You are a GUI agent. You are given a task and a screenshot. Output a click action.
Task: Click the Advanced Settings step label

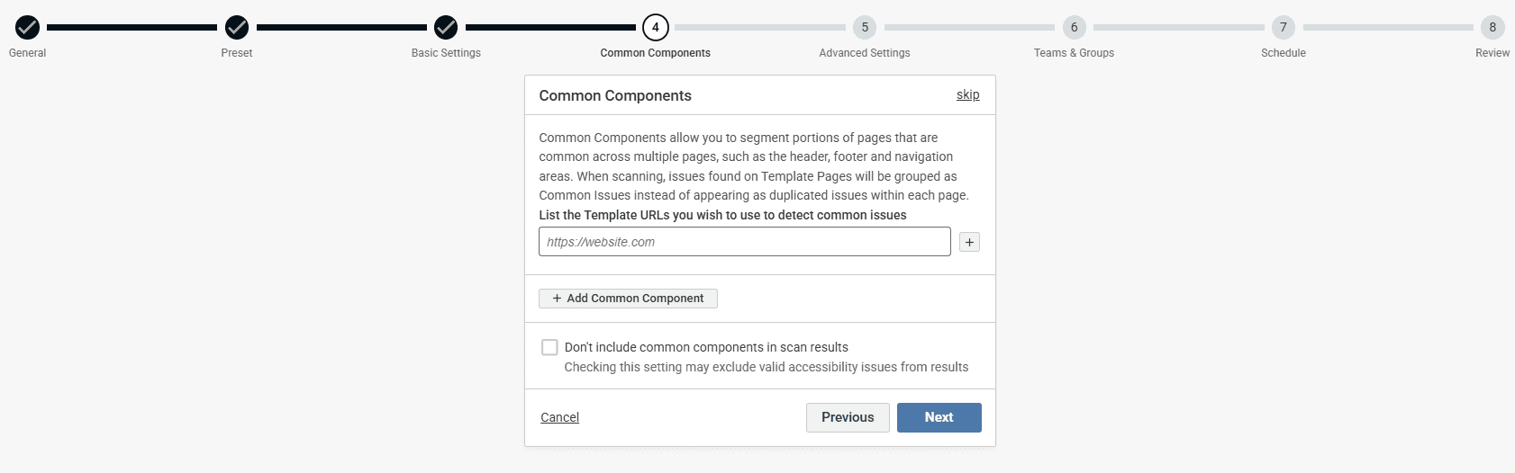865,53
